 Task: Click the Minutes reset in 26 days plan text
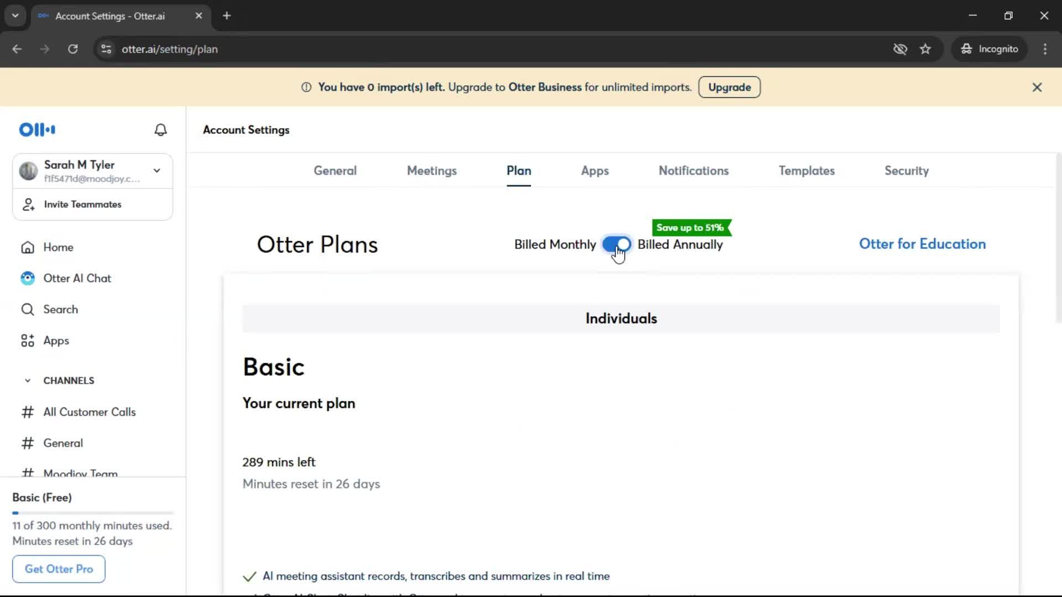pos(311,484)
